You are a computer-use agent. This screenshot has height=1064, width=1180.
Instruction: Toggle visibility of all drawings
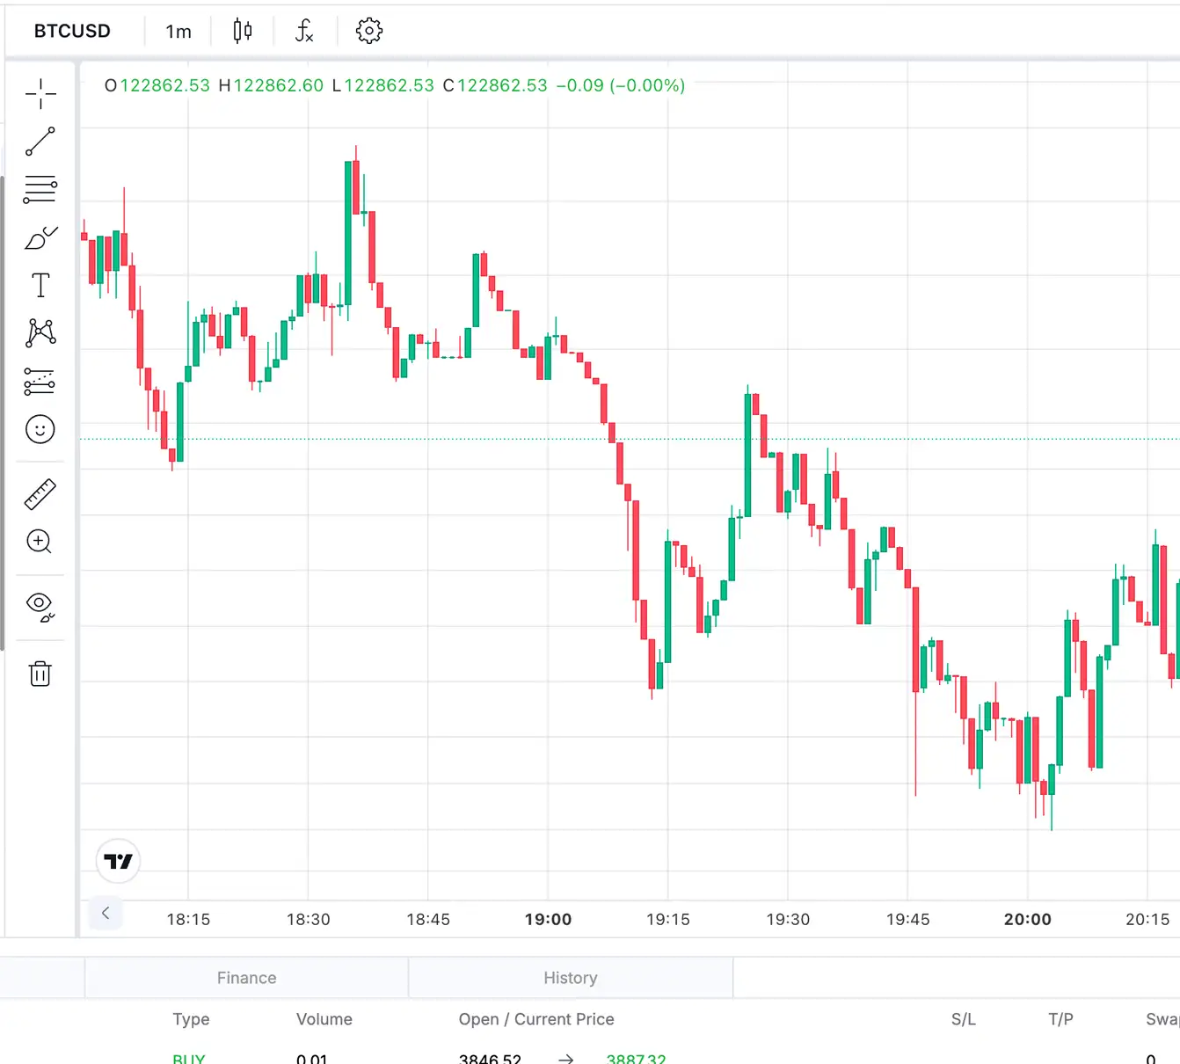tap(40, 607)
